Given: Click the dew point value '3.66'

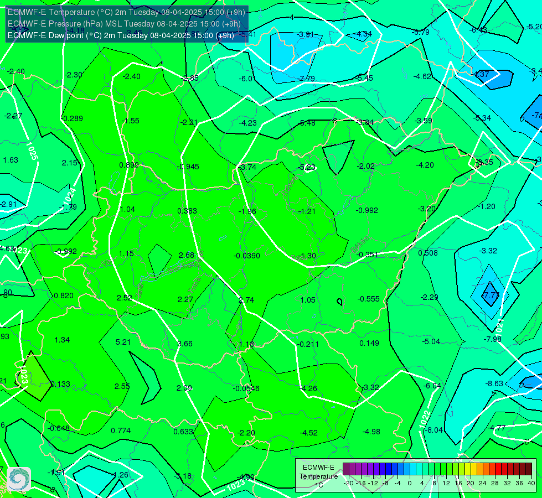Looking at the screenshot, I should pos(185,344).
